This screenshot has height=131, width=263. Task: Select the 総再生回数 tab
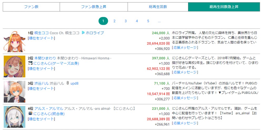tap(158, 7)
